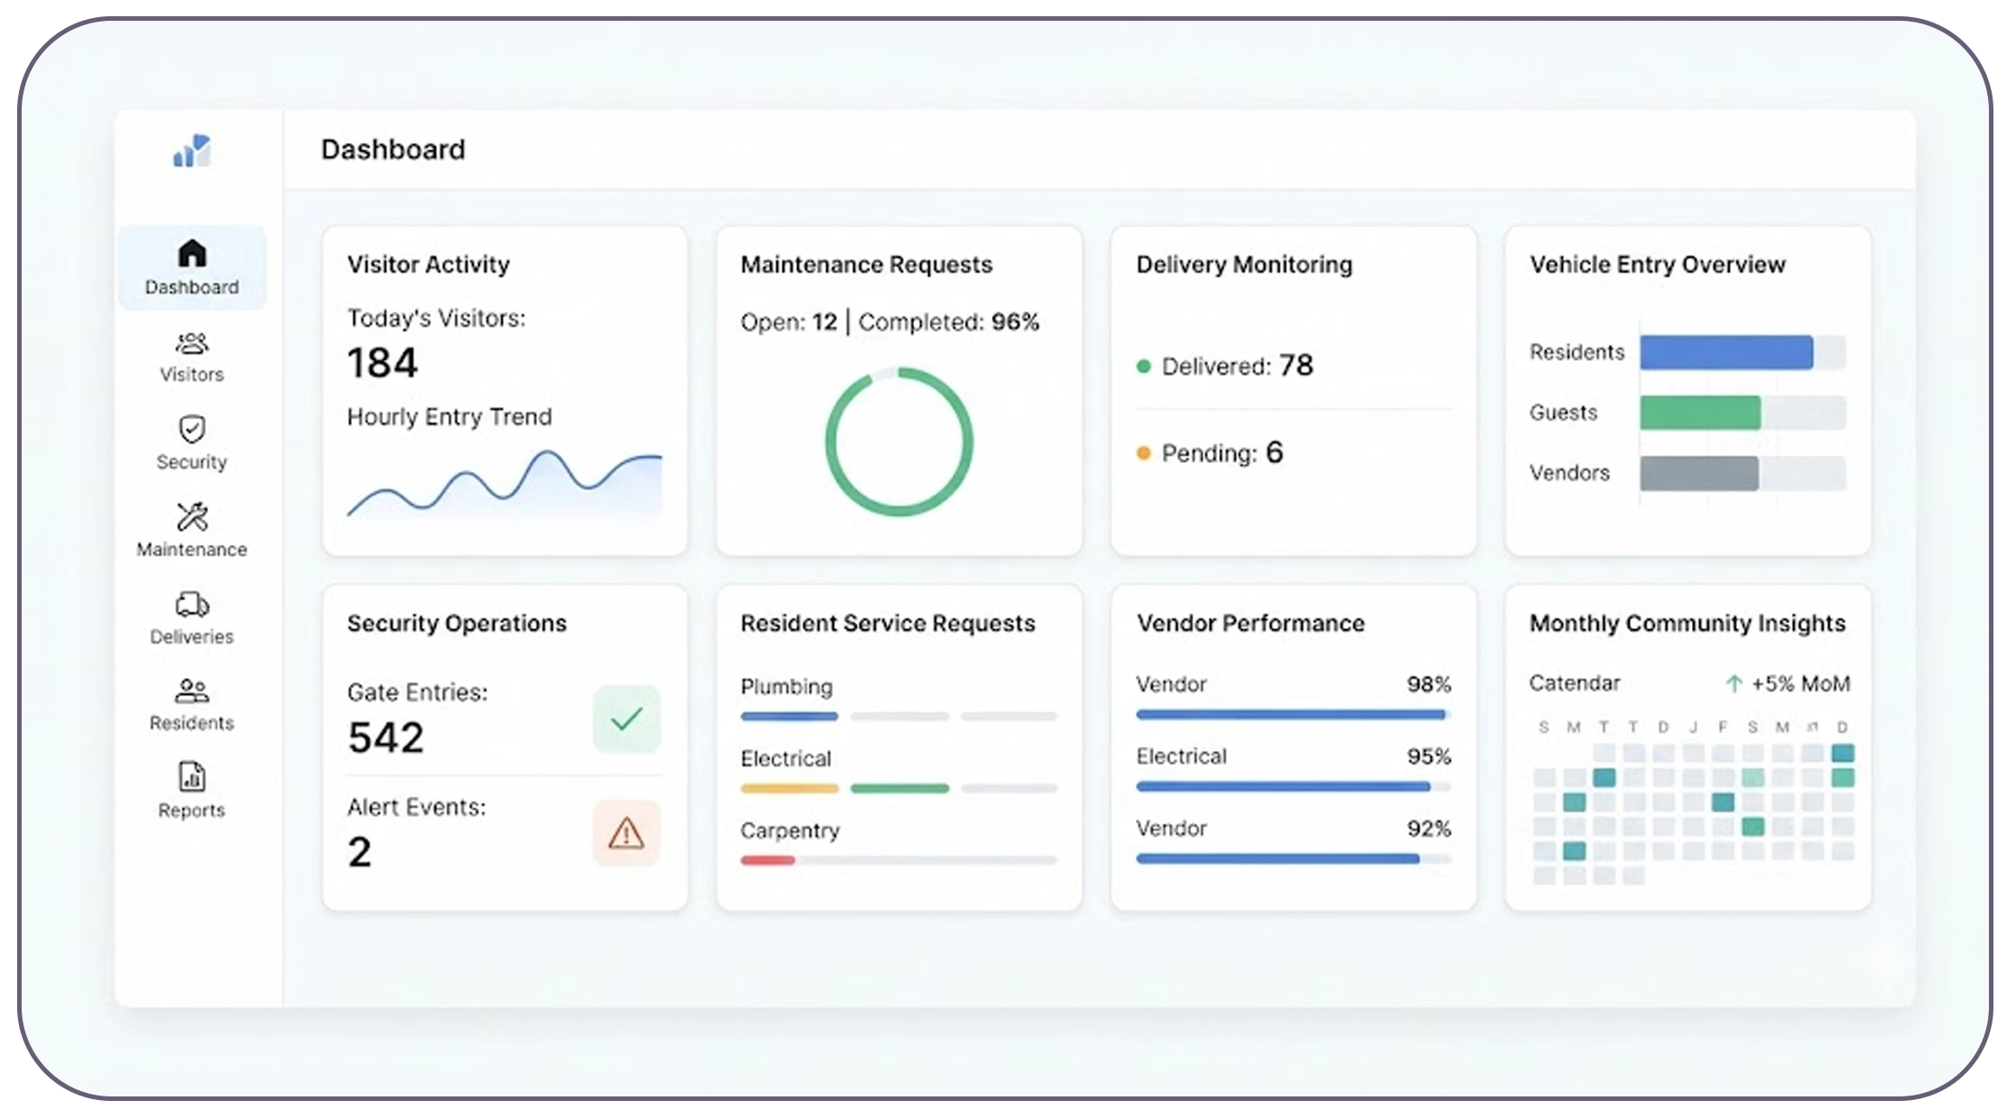Click the blue Residents vehicle bar

click(x=1726, y=352)
